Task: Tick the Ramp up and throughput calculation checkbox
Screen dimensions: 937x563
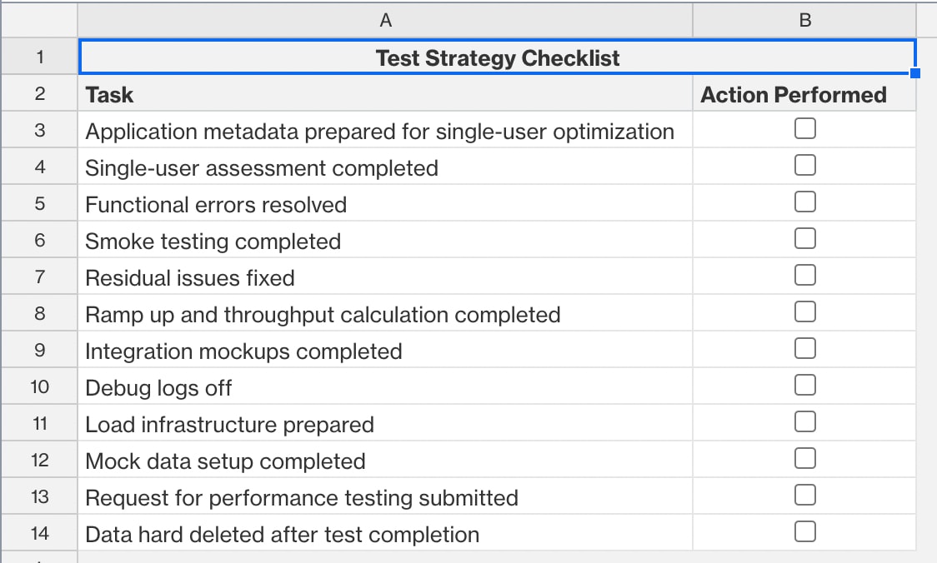Action: tap(804, 311)
